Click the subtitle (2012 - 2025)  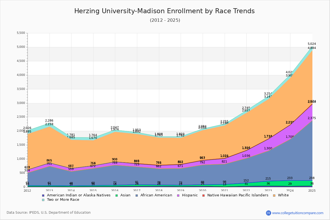(x=165, y=20)
